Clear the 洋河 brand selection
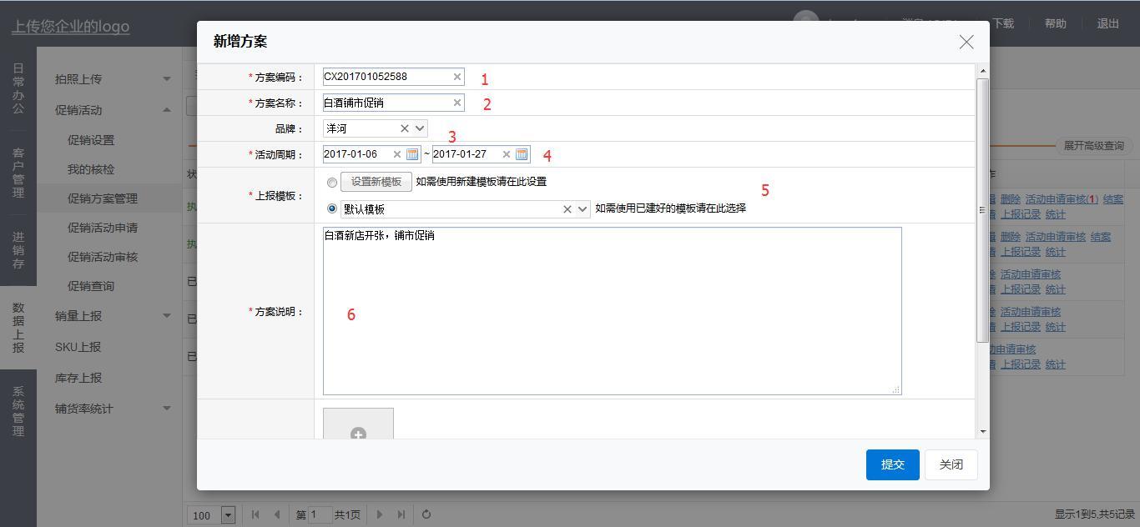Screen dimensions: 1140x527 pos(404,128)
